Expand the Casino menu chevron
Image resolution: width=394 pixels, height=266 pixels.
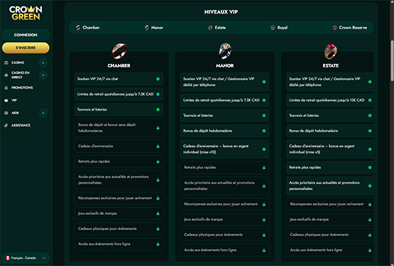[43, 62]
